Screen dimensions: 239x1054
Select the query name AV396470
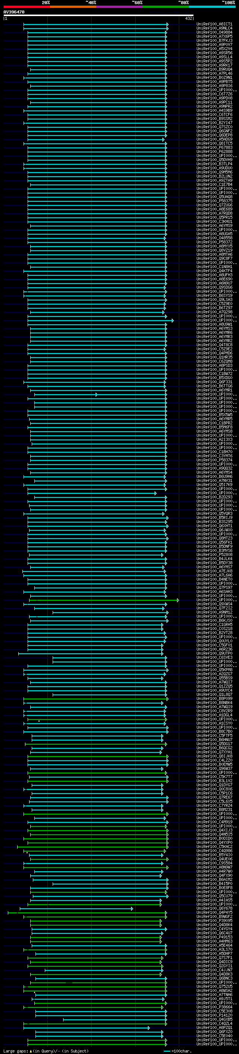click(x=14, y=12)
